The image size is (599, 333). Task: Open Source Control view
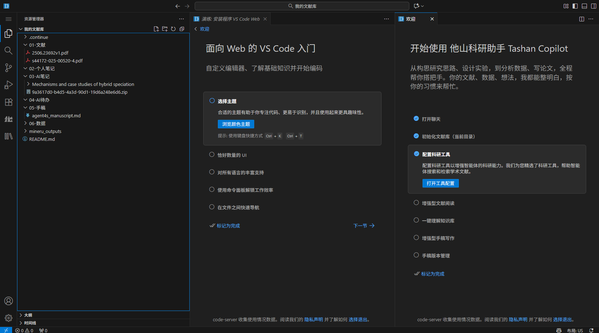9,68
